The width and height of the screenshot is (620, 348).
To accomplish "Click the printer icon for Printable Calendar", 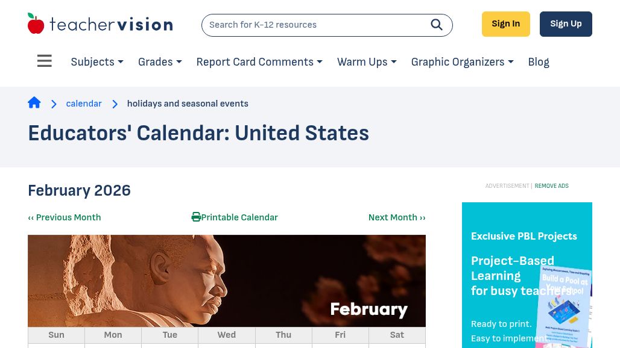I will [x=196, y=217].
